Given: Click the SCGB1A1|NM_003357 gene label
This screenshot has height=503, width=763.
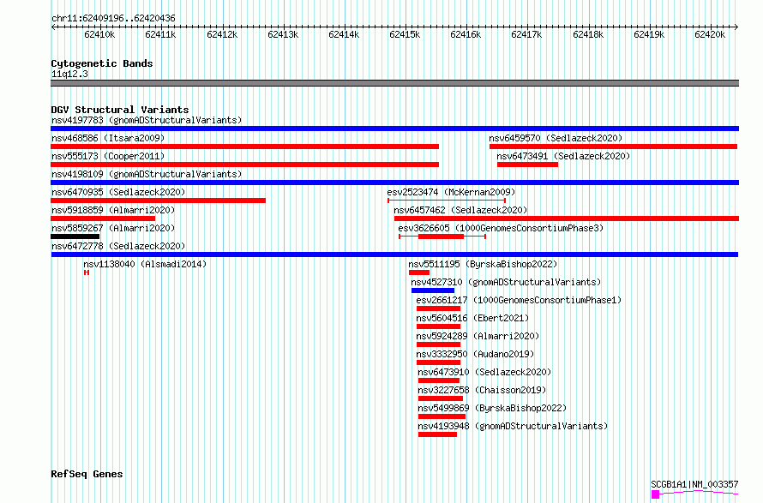Looking at the screenshot, I should [694, 484].
